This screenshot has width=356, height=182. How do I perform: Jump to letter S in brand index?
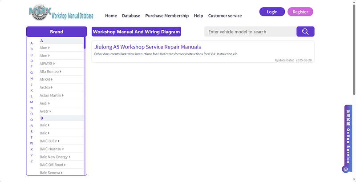pyautogui.click(x=32, y=132)
